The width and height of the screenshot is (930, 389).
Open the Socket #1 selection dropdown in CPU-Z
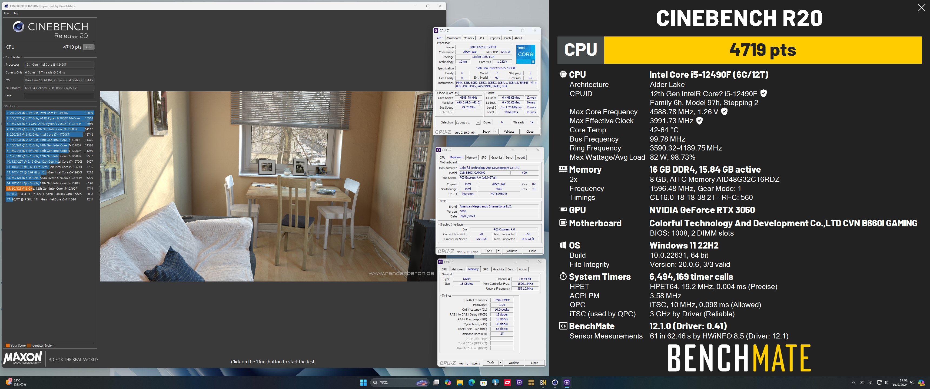(467, 122)
